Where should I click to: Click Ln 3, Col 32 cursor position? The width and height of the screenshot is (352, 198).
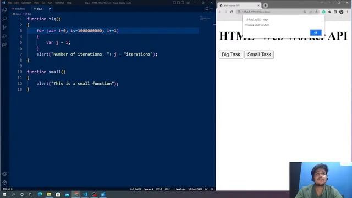[136, 189]
